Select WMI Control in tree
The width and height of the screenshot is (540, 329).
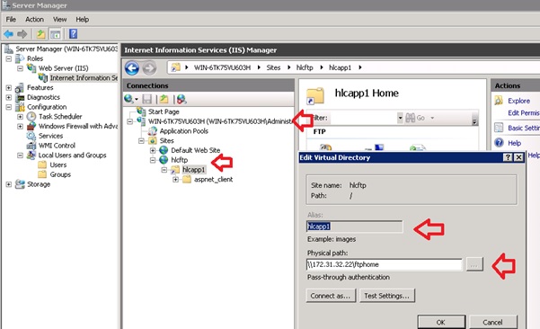click(x=57, y=146)
